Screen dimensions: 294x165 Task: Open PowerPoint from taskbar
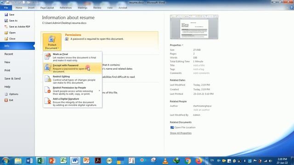52,161
